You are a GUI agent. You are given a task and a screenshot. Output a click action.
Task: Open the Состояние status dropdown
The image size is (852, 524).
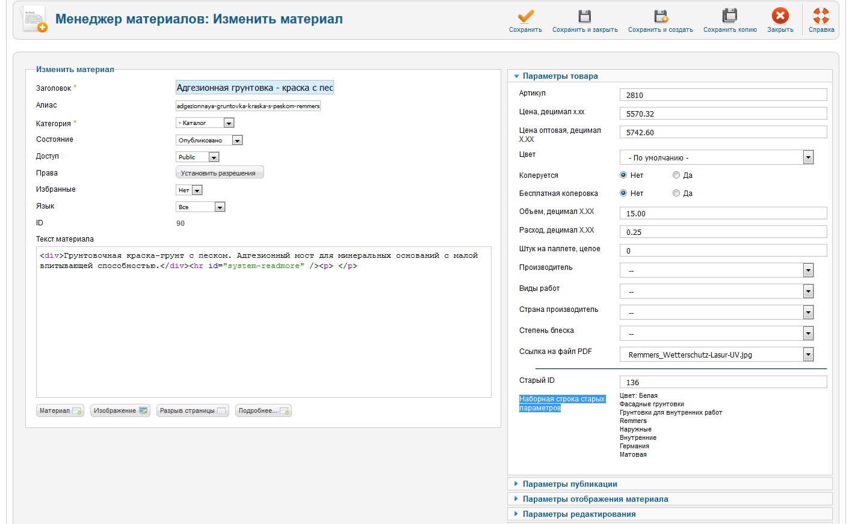pyautogui.click(x=209, y=141)
